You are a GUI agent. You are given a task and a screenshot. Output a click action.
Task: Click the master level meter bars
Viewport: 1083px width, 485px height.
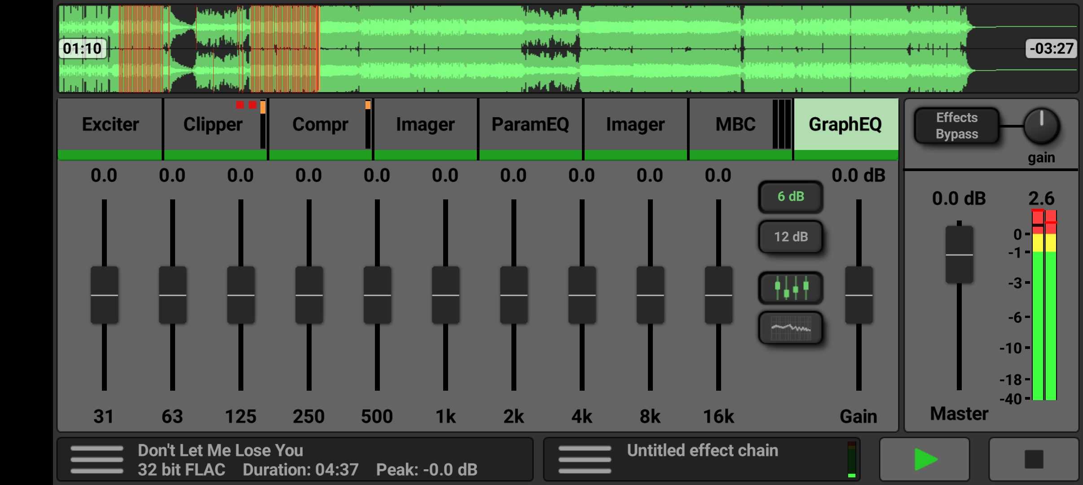1044,305
